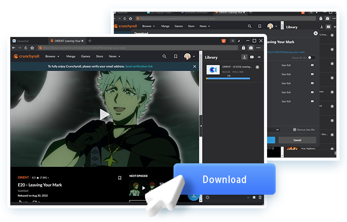Click the Crunchyroll search icon
The width and height of the screenshot is (347, 222).
pos(164,57)
